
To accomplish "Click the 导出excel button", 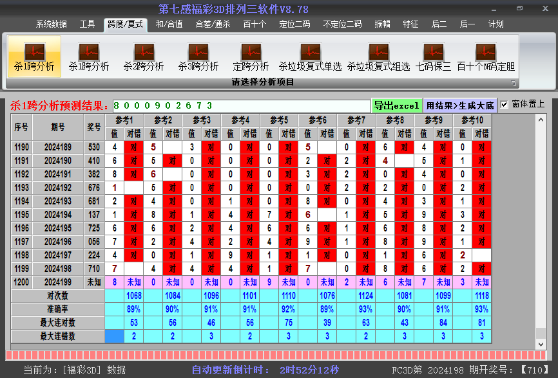I will pyautogui.click(x=396, y=105).
